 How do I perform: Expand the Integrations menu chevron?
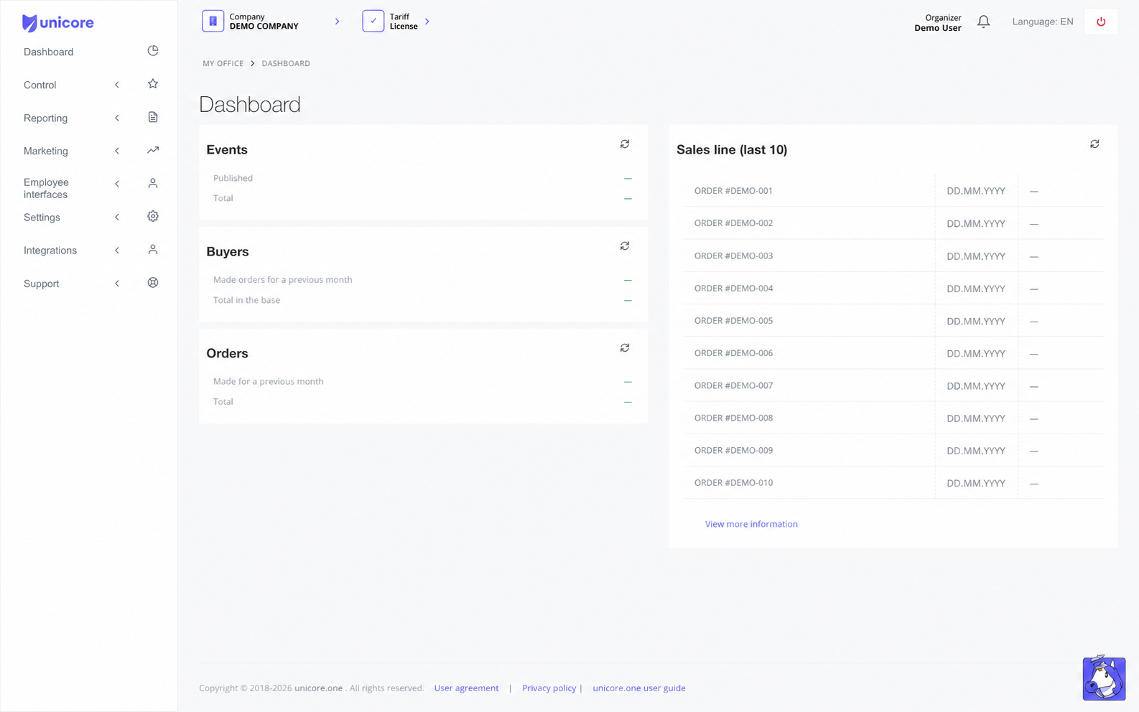pos(117,250)
